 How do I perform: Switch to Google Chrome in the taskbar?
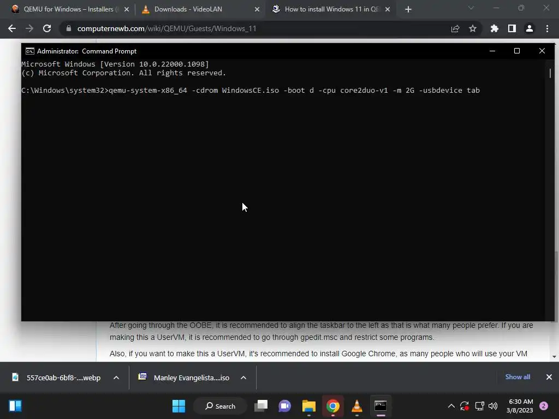point(332,406)
